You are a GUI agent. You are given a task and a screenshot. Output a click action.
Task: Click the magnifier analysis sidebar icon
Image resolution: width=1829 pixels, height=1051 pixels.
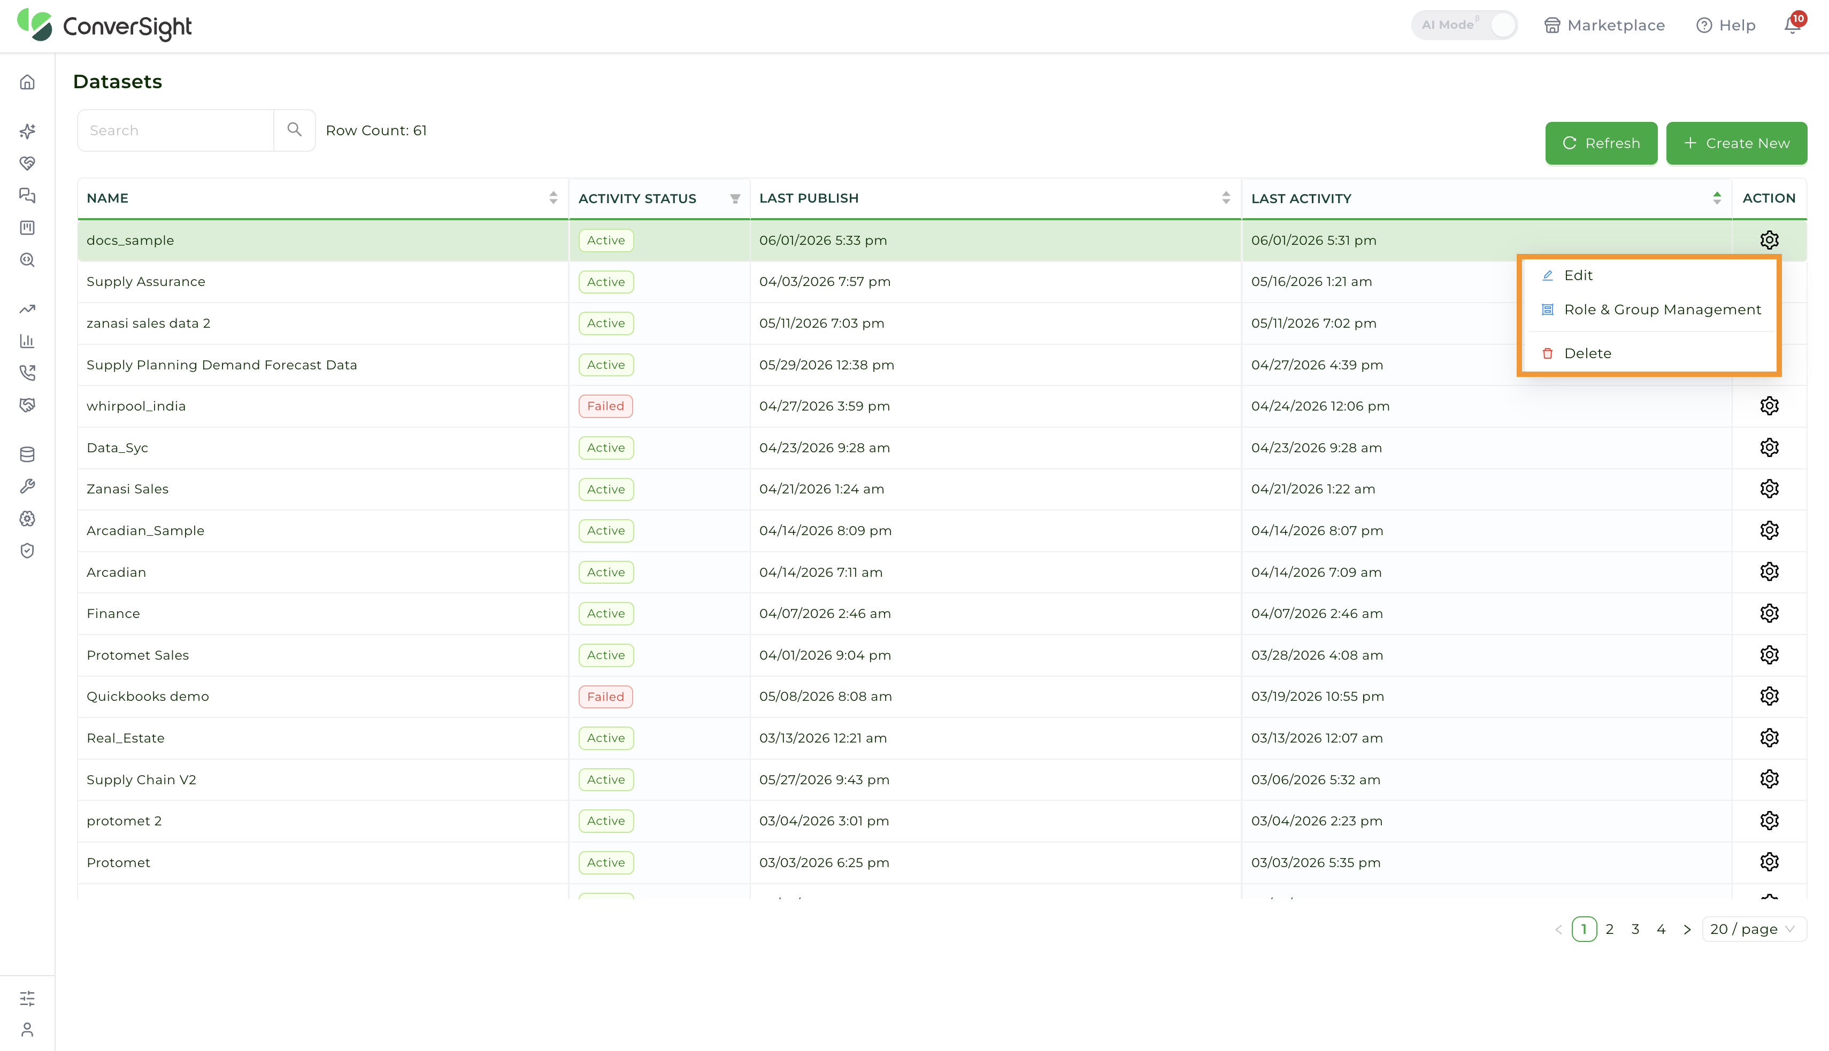[27, 260]
